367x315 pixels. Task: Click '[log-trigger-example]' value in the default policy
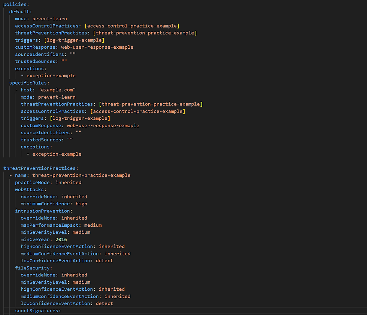tap(74, 40)
